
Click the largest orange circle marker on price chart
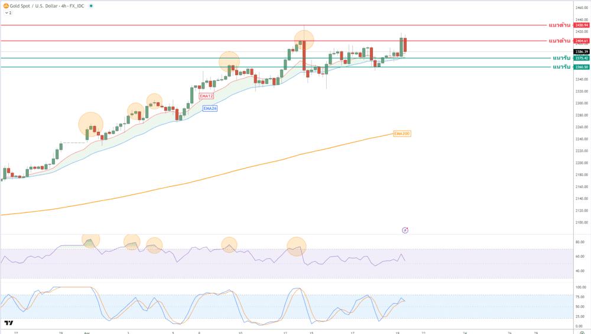pyautogui.click(x=91, y=125)
